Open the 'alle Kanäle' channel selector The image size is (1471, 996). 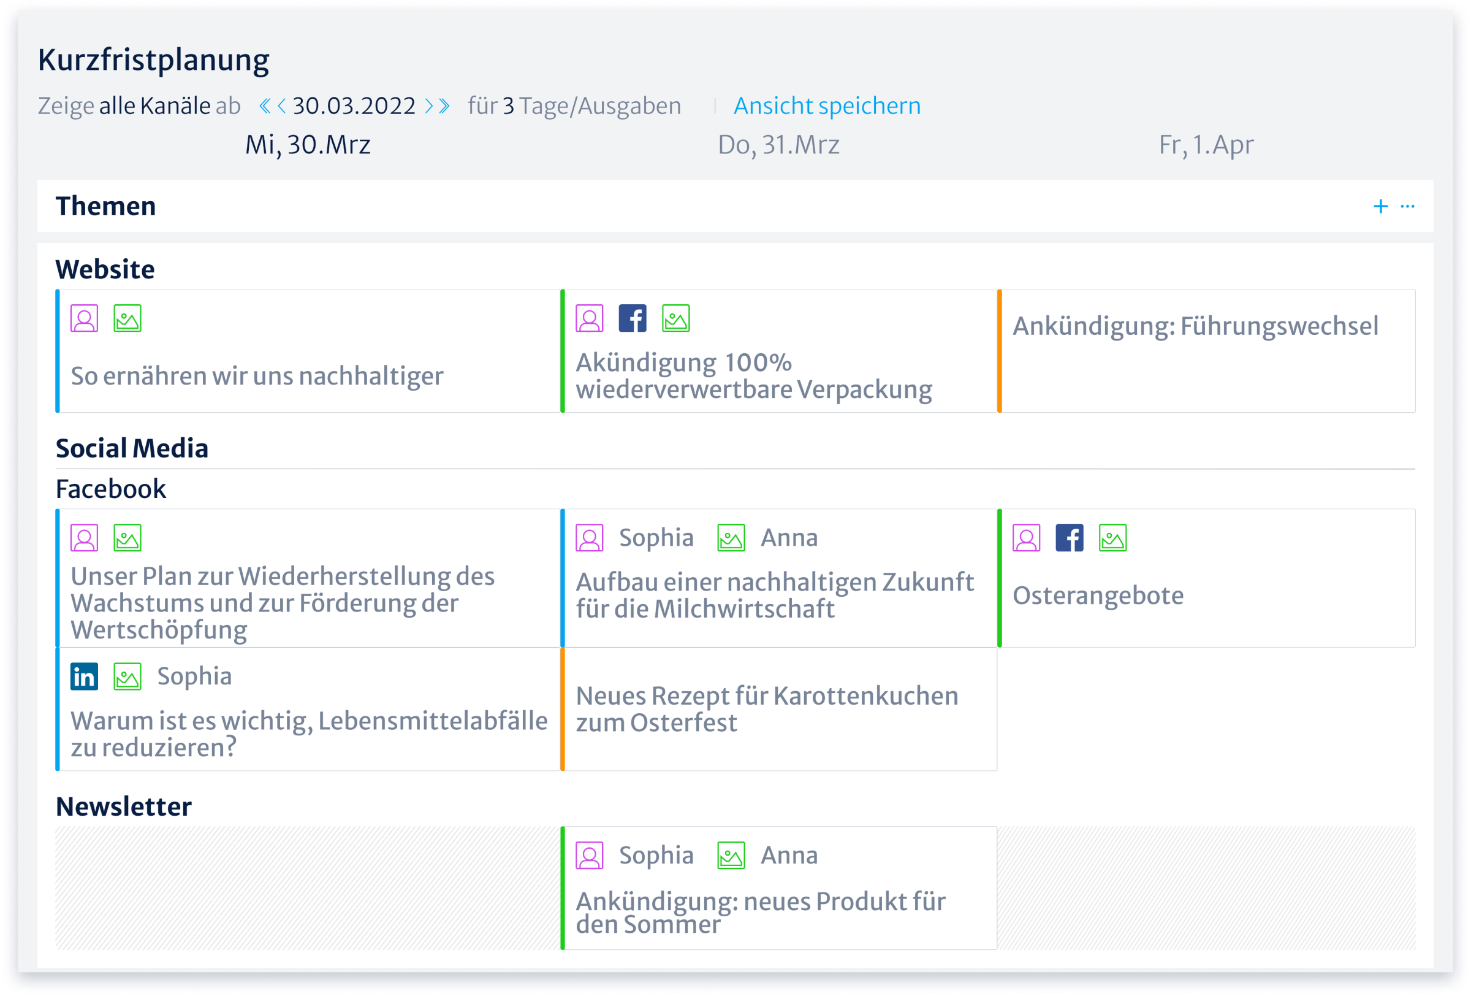pos(154,105)
